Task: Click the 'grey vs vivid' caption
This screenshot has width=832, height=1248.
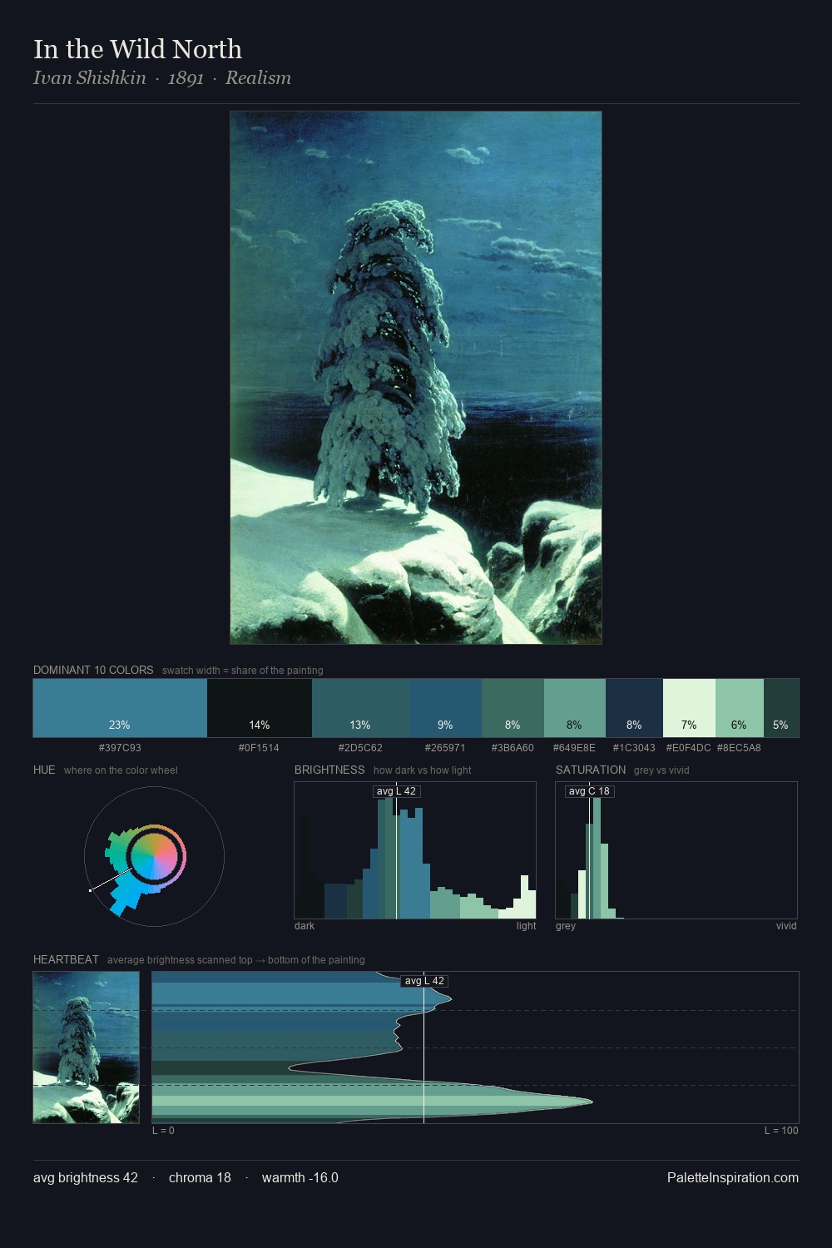Action: click(x=661, y=770)
